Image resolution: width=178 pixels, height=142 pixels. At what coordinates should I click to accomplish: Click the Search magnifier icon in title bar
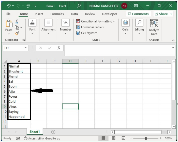79,6
